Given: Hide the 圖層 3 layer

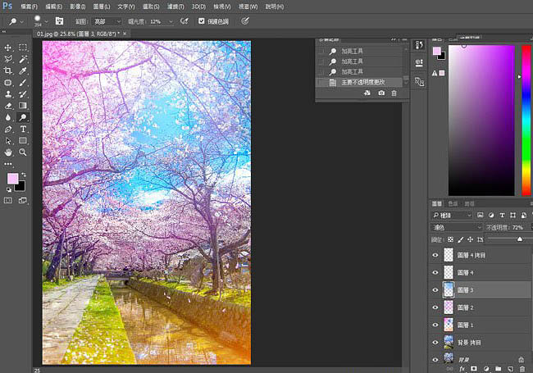Looking at the screenshot, I should [x=435, y=289].
